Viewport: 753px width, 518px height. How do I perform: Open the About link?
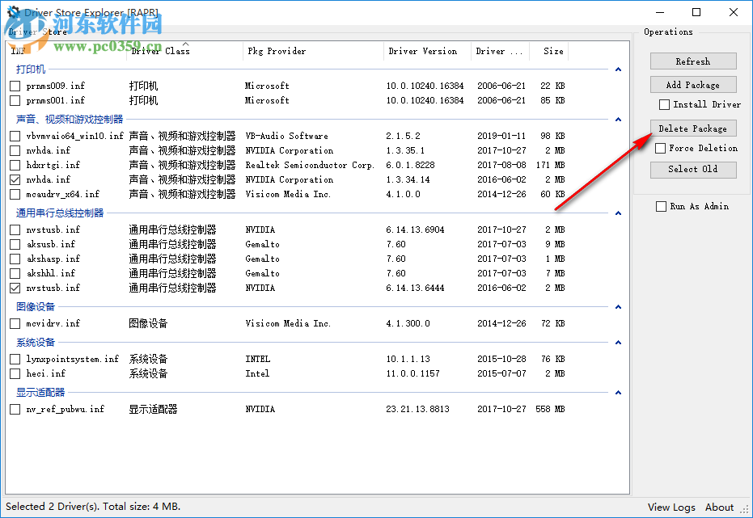[719, 507]
